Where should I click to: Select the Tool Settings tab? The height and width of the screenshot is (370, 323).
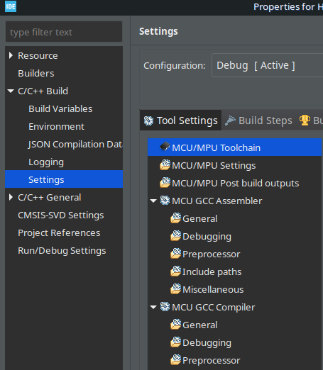click(181, 120)
